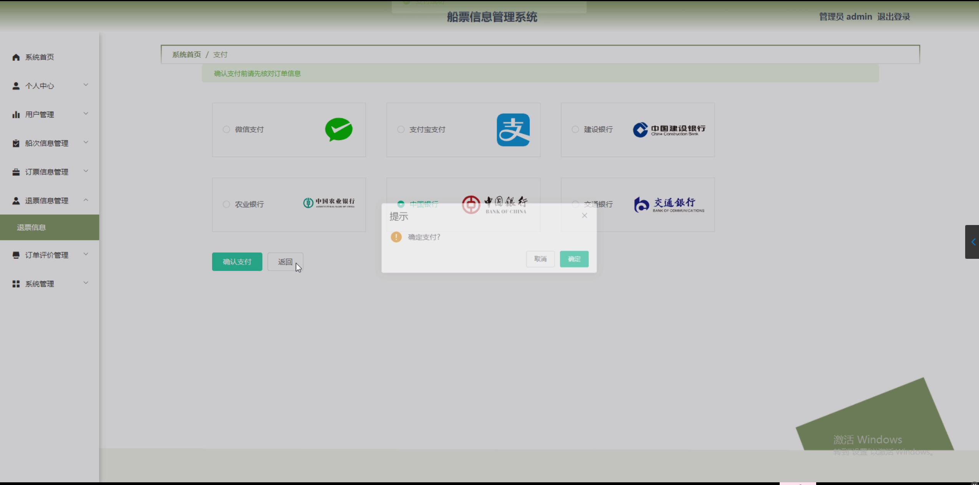
Task: Click the clipboard icon beside 船次信息管理
Action: (x=16, y=143)
